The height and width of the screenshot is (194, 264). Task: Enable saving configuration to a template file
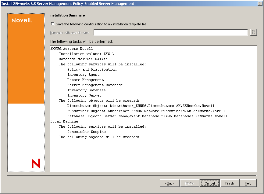[x=53, y=24]
